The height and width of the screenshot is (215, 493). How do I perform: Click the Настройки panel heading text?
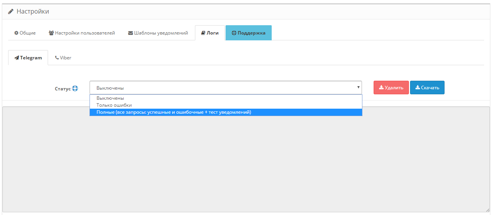coord(33,12)
